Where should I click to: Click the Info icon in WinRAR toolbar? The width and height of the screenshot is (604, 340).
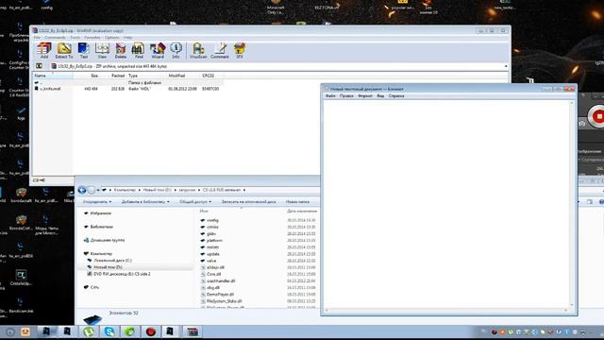176,50
